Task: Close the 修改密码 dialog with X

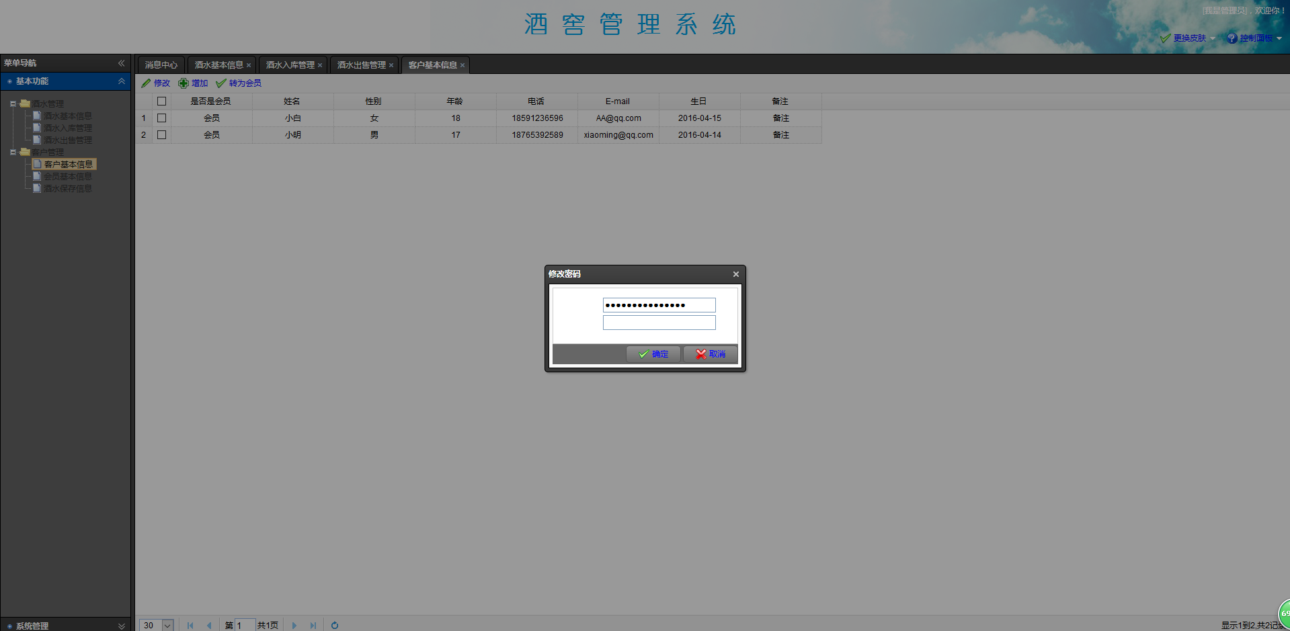Action: (736, 274)
